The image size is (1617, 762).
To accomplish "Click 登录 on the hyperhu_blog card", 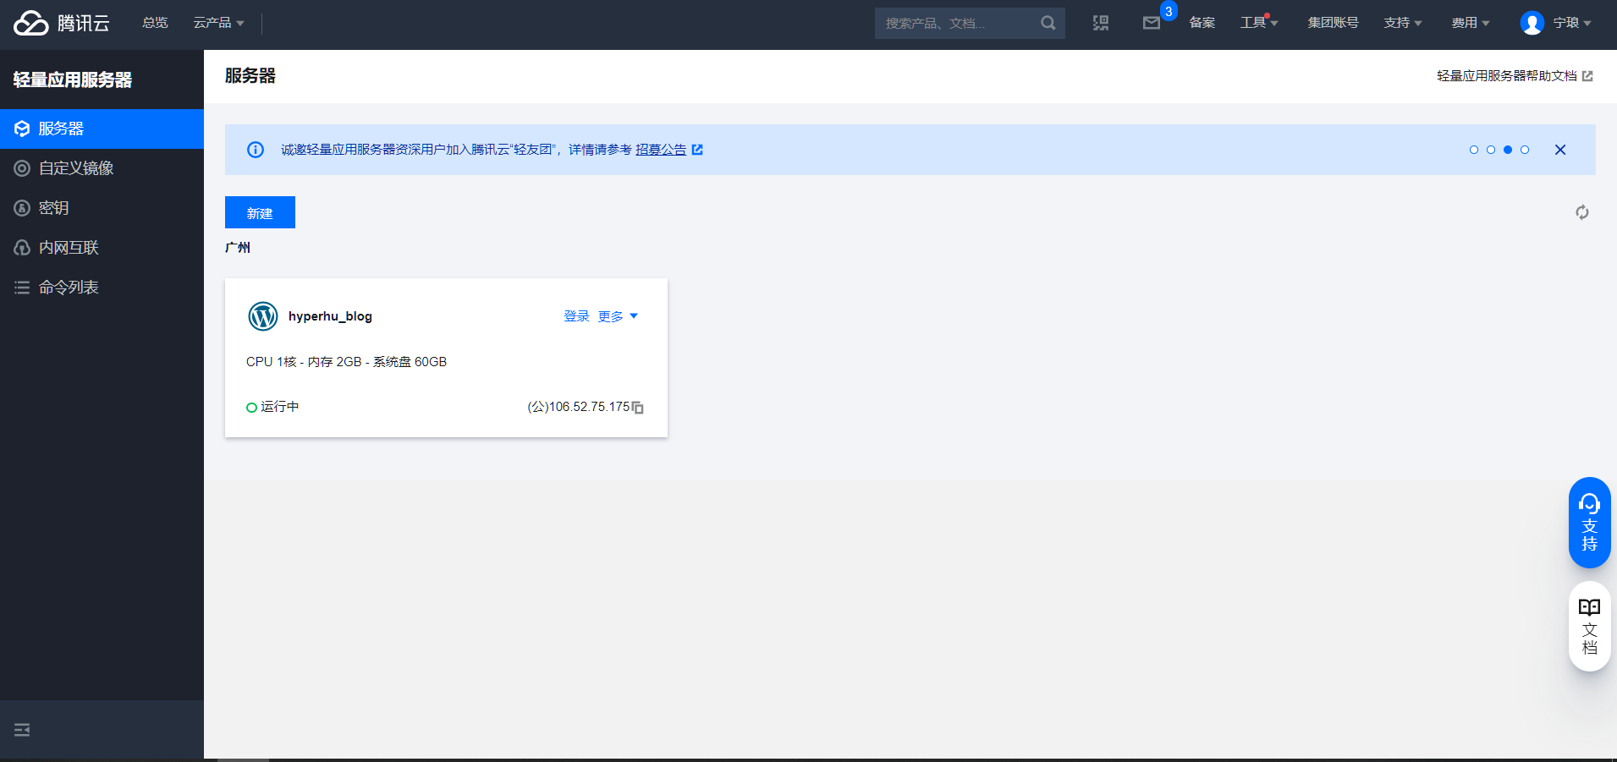I will 576,316.
